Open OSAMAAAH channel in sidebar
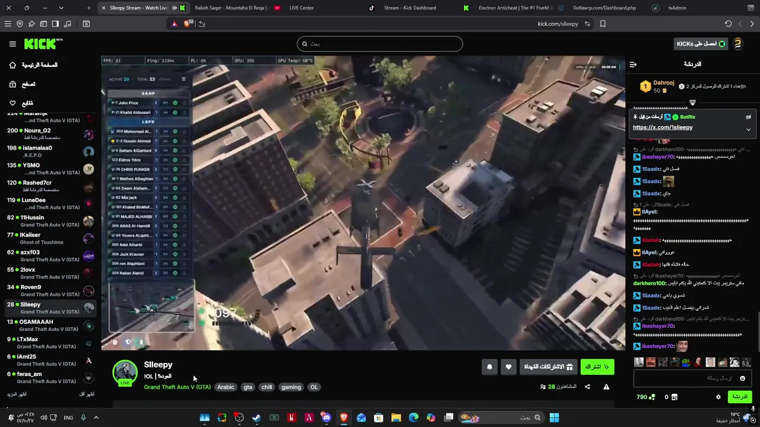This screenshot has height=427, width=760. tap(50, 326)
